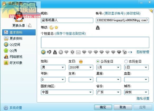The height and width of the screenshot is (111, 154).
Task: Click the 确定 button
Action: 103,107
